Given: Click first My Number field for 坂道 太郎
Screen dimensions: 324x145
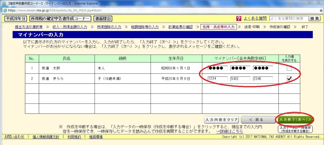Looking at the screenshot, I should click(x=218, y=68).
